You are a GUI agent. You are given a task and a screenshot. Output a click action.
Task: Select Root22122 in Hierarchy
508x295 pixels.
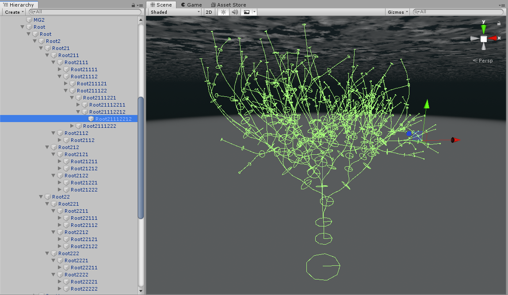84,246
